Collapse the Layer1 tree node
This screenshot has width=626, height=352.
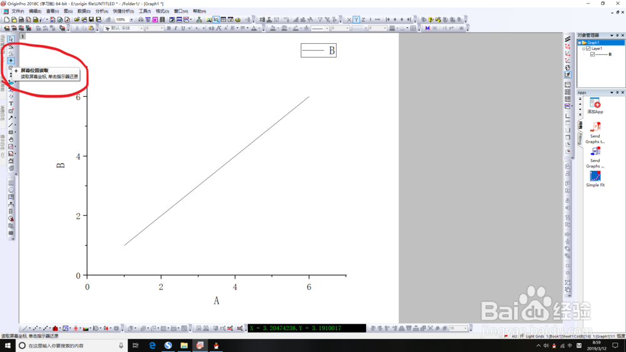coord(583,49)
